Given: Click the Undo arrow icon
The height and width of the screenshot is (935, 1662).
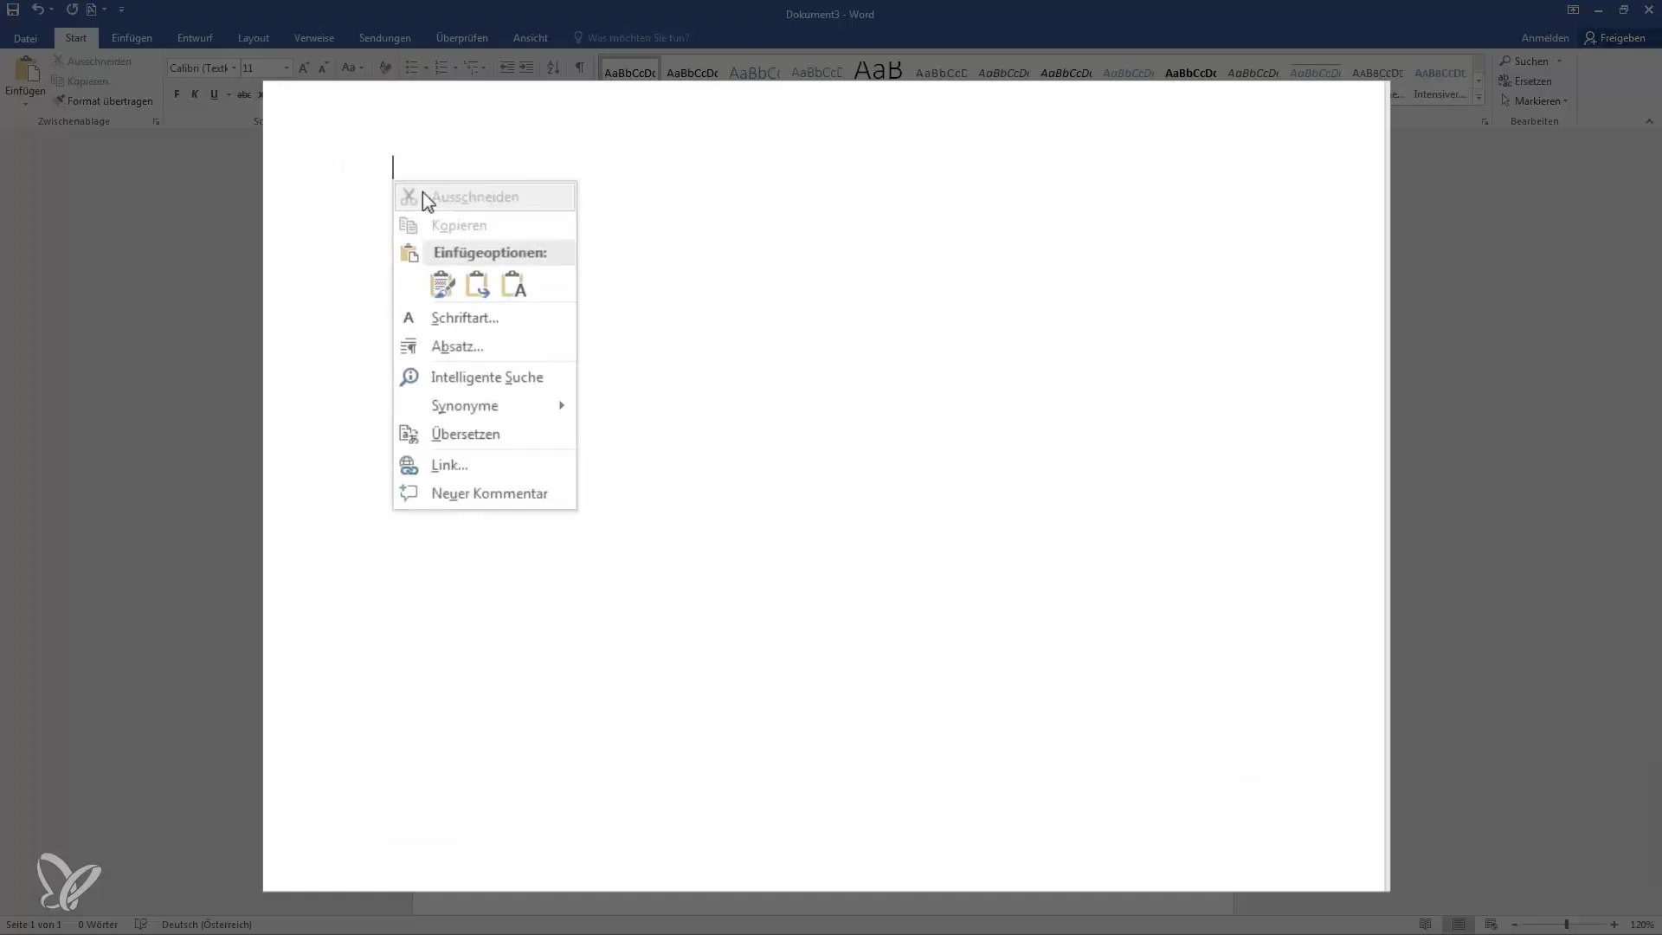Looking at the screenshot, I should tap(37, 10).
